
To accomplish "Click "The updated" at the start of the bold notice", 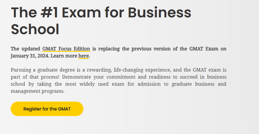I will click(25, 49).
